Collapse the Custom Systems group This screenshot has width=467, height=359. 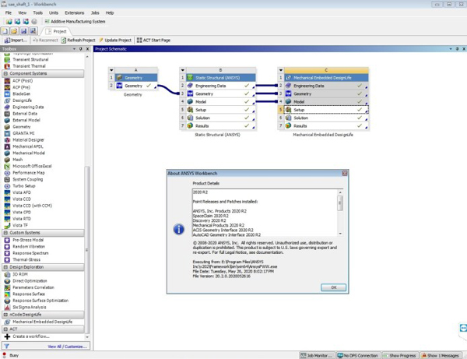point(5,233)
